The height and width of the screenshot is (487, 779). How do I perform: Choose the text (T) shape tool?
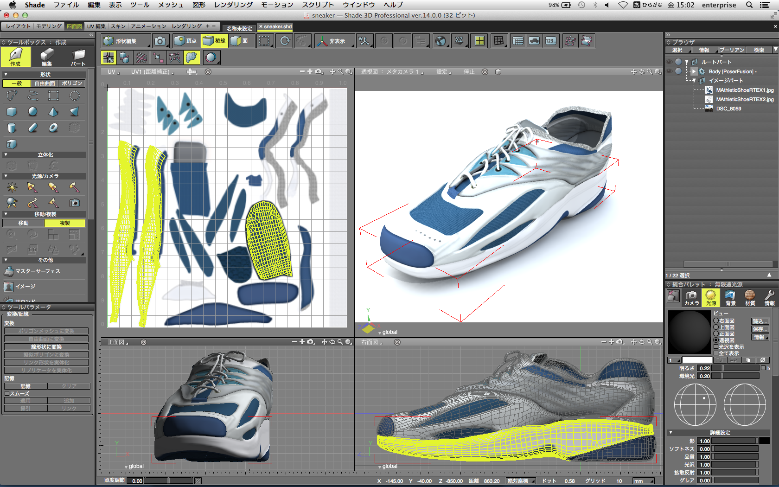[12, 144]
